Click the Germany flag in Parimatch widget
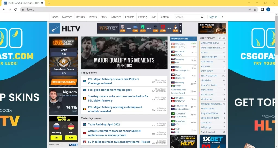The width and height of the screenshot is (278, 148). [71, 126]
